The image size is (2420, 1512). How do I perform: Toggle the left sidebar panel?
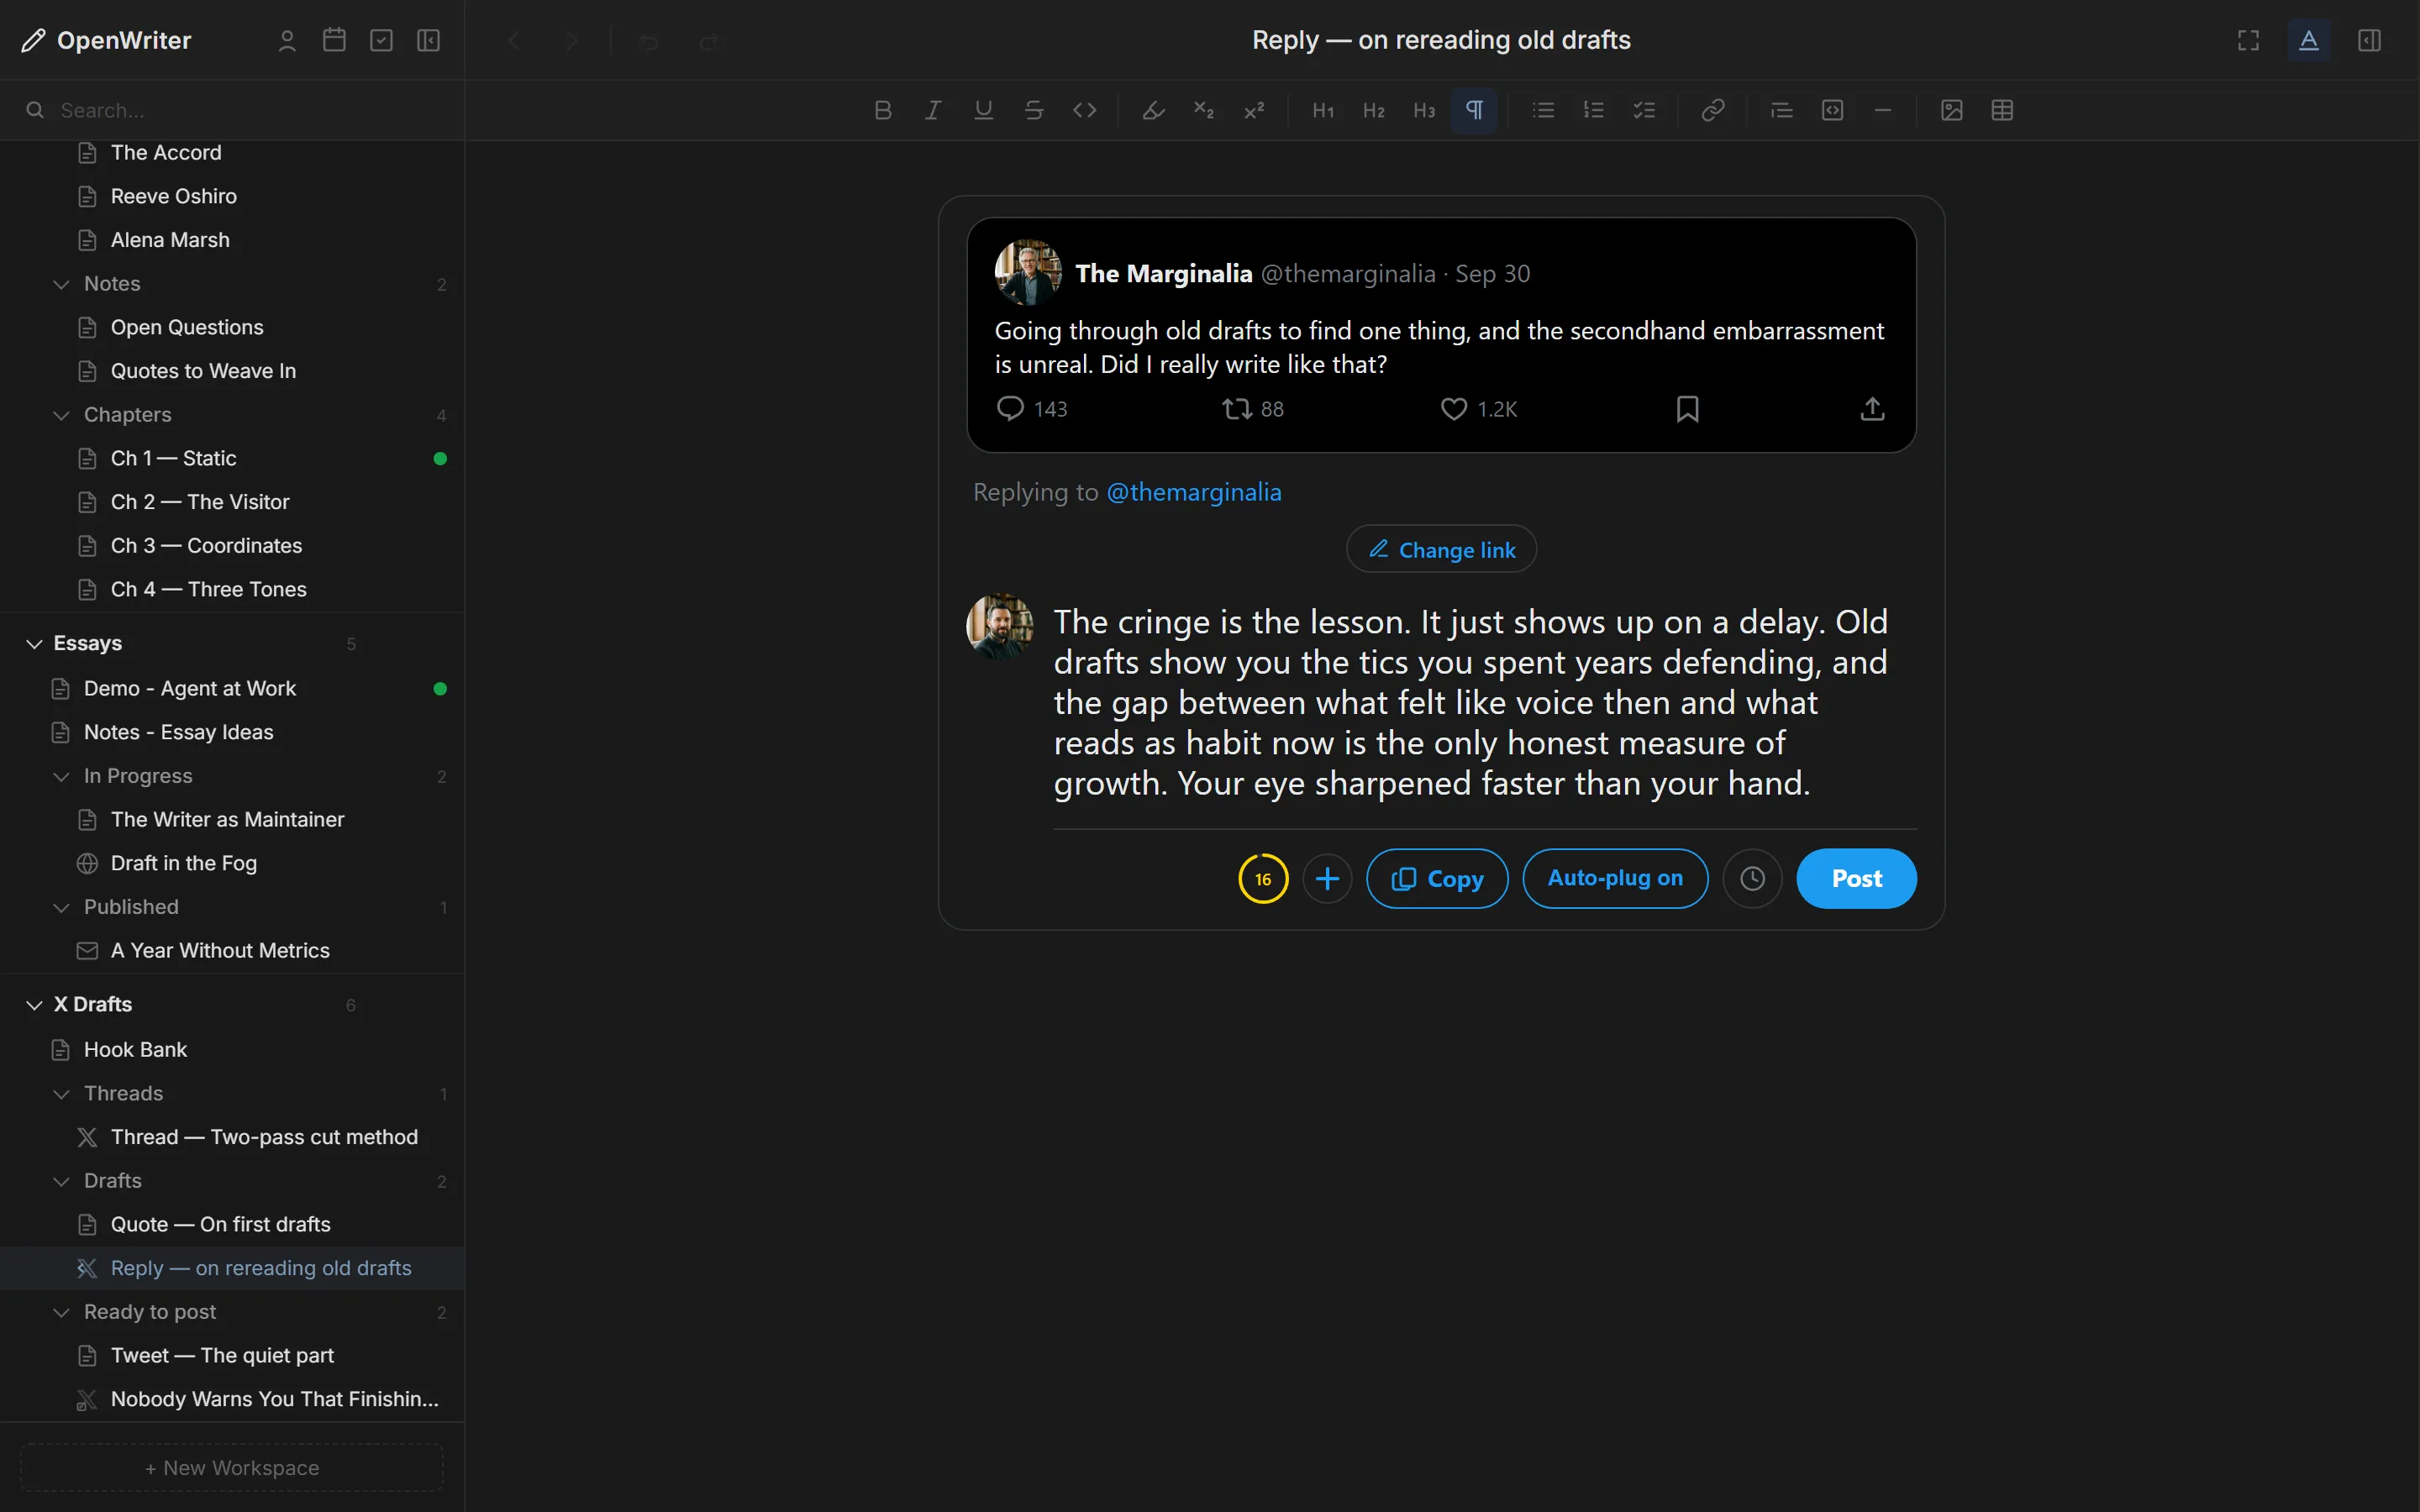coord(428,40)
